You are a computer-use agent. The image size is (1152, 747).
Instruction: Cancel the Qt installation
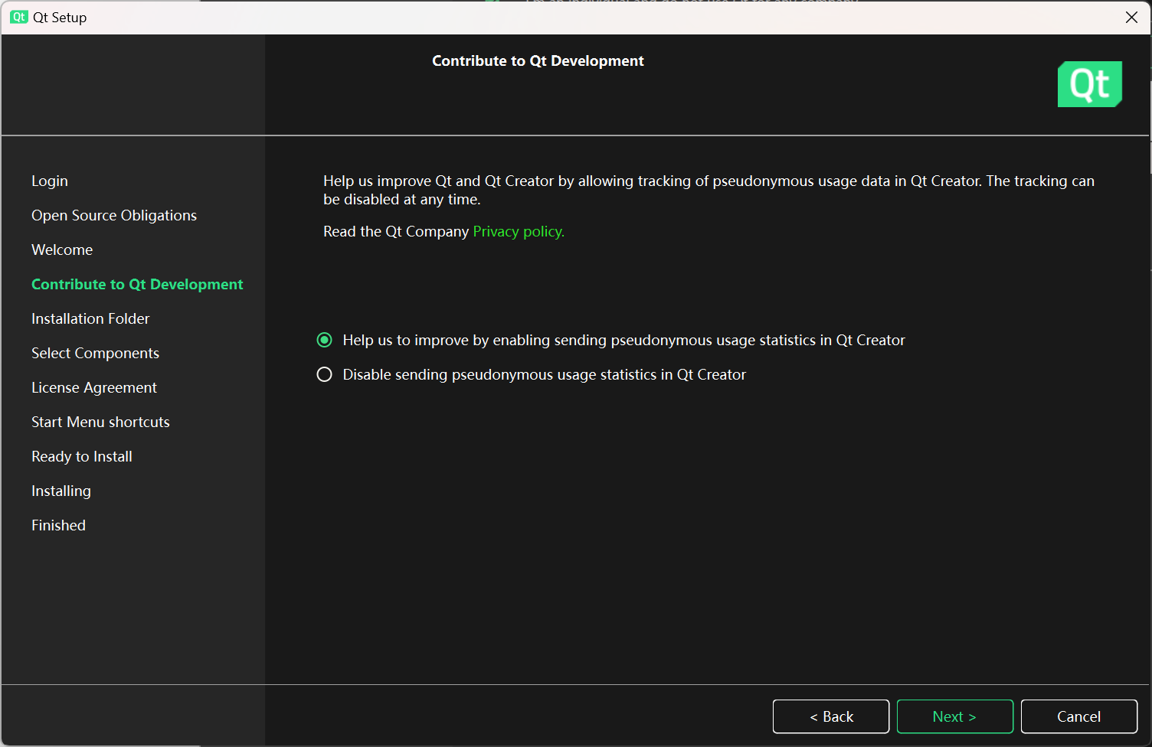click(1078, 716)
